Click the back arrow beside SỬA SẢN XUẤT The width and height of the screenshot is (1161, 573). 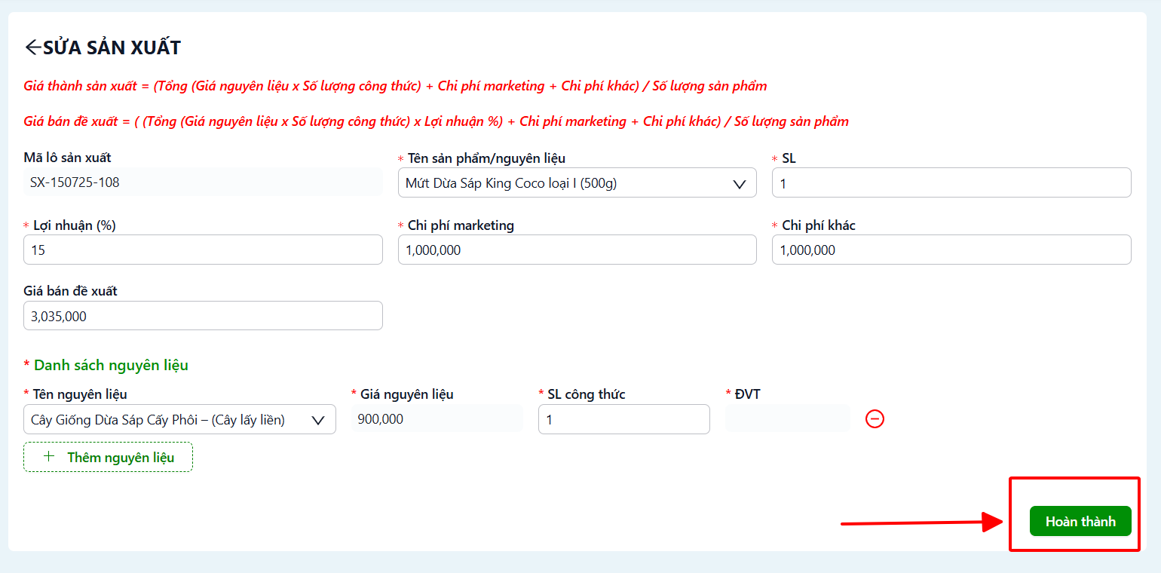pos(32,47)
